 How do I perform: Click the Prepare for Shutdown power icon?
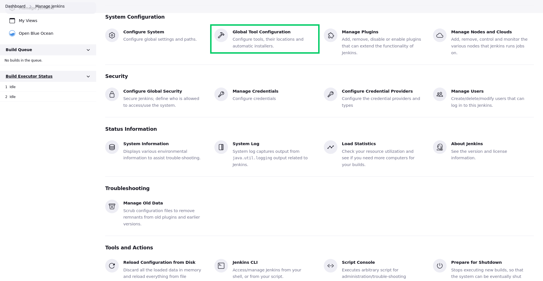[x=440, y=266]
